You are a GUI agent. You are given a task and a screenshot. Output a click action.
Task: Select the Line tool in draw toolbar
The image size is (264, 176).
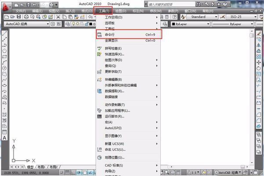click(4, 33)
